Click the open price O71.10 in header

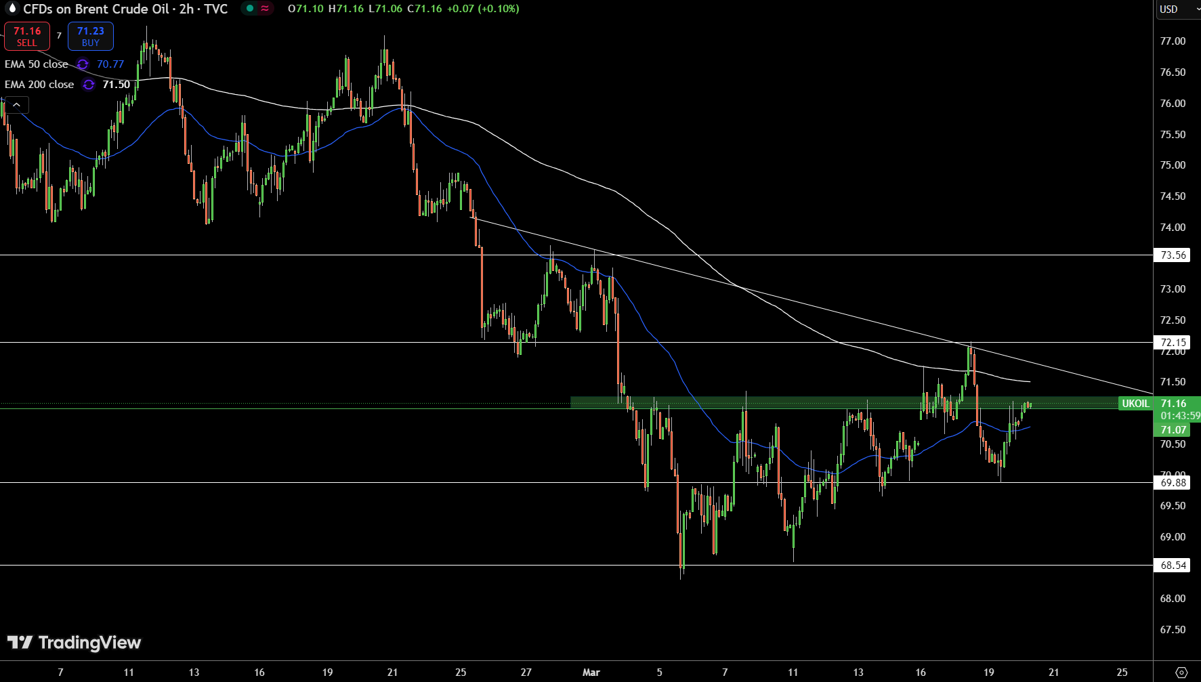(305, 9)
